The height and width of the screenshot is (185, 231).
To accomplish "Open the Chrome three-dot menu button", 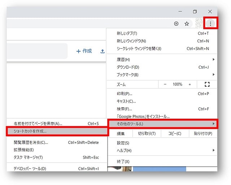I will [210, 23].
